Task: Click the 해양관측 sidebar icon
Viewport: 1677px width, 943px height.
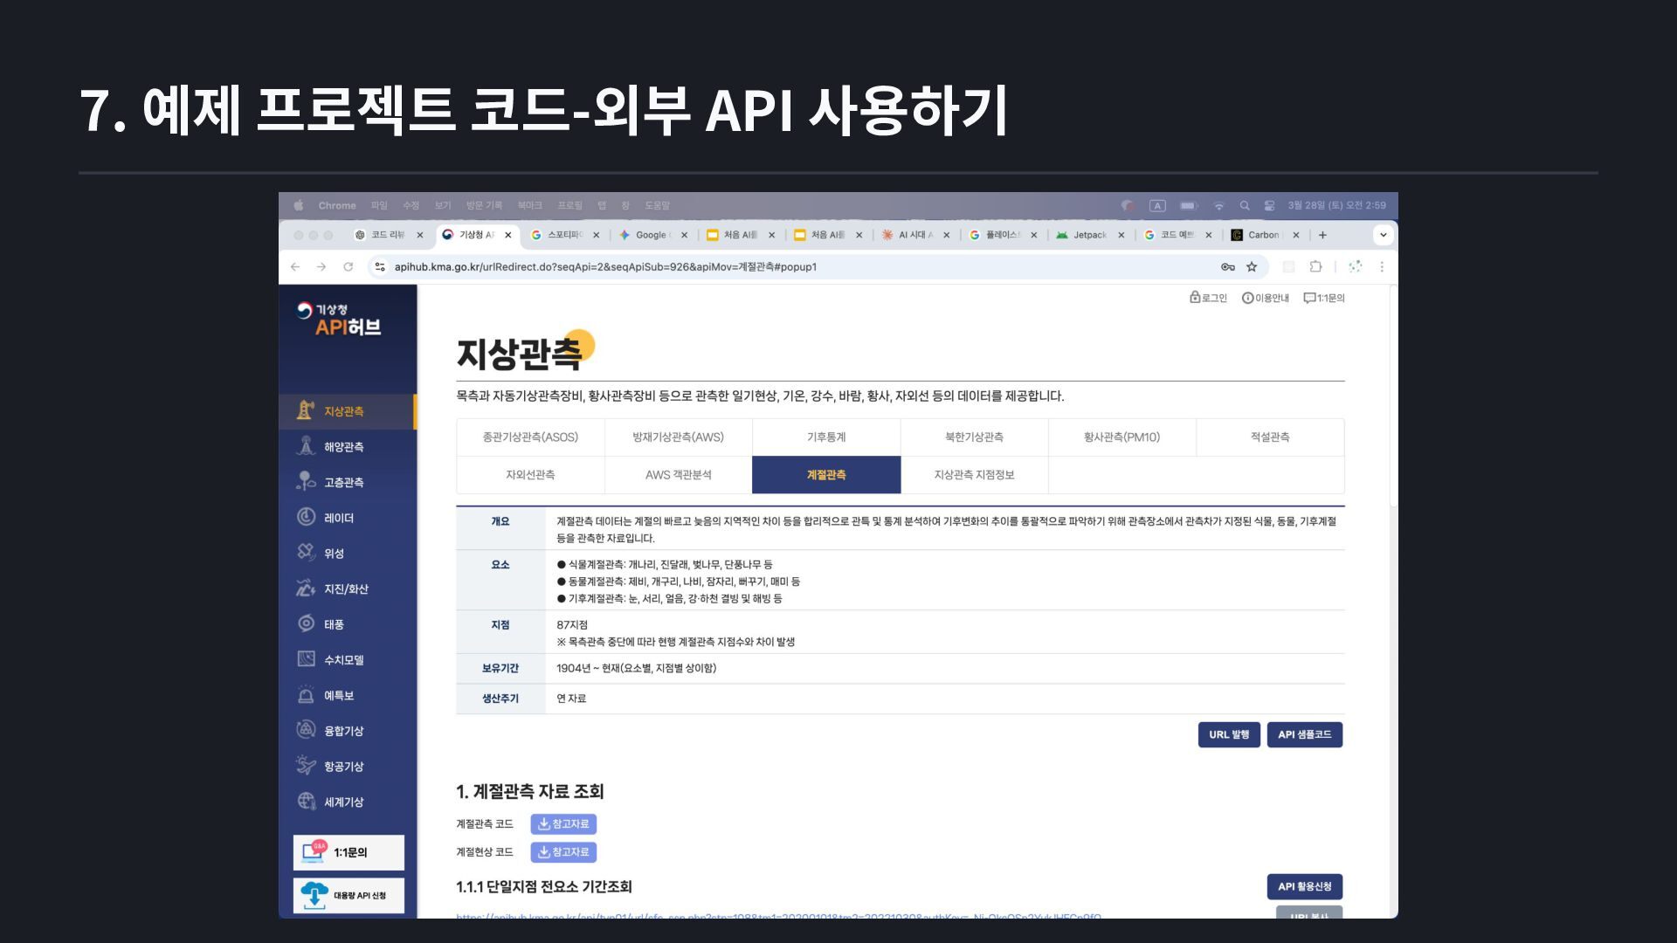Action: pos(306,446)
